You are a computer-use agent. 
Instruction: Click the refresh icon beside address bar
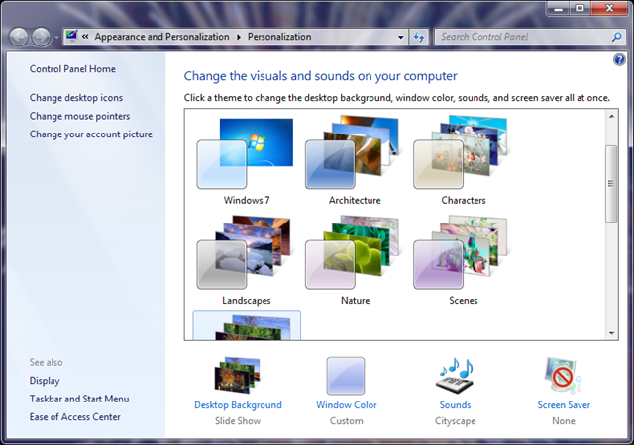point(418,37)
